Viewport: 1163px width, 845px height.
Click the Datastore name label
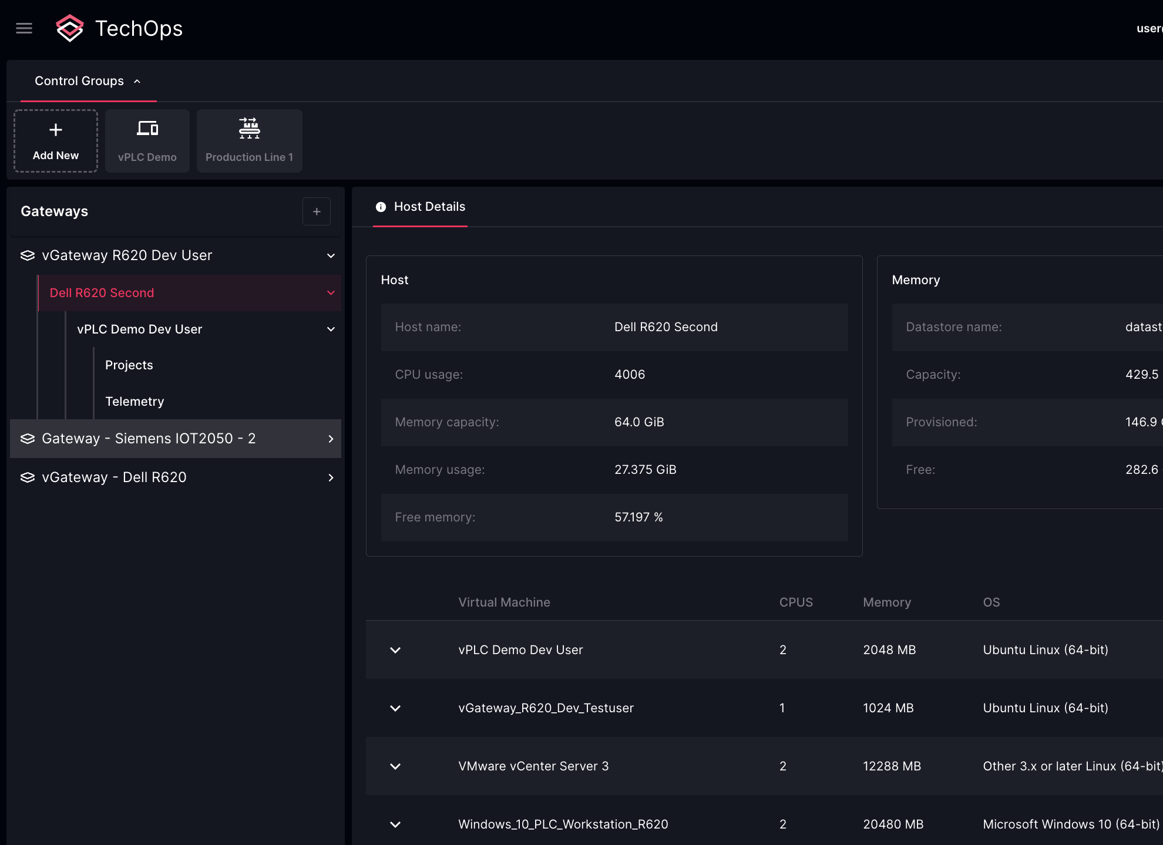pyautogui.click(x=954, y=326)
